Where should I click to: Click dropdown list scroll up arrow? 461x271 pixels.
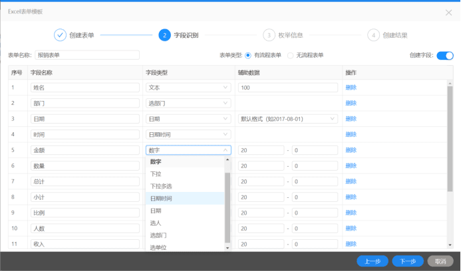[x=228, y=159]
